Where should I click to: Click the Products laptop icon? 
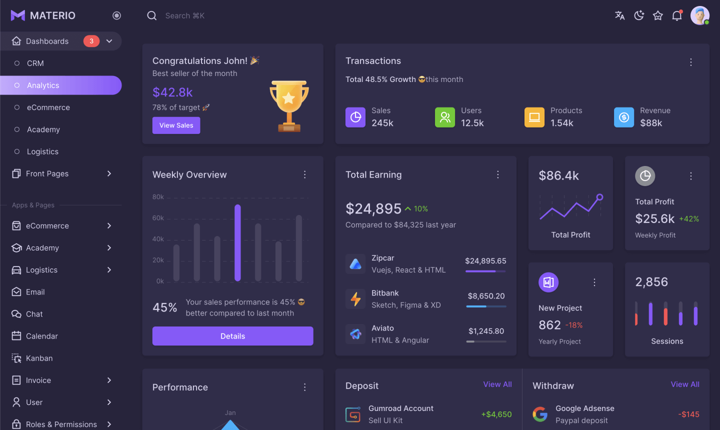[x=534, y=117]
